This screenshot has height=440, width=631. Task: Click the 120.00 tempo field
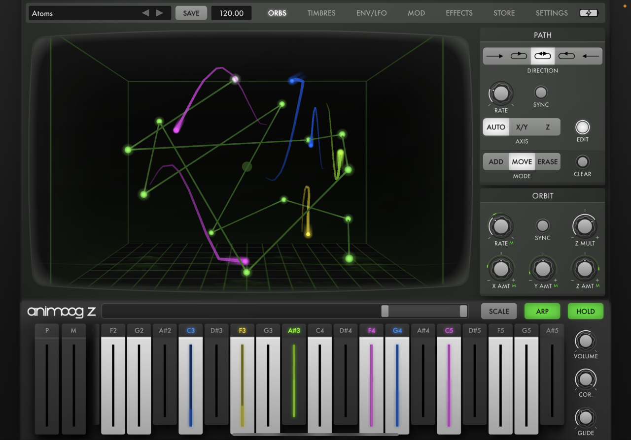[x=231, y=13]
